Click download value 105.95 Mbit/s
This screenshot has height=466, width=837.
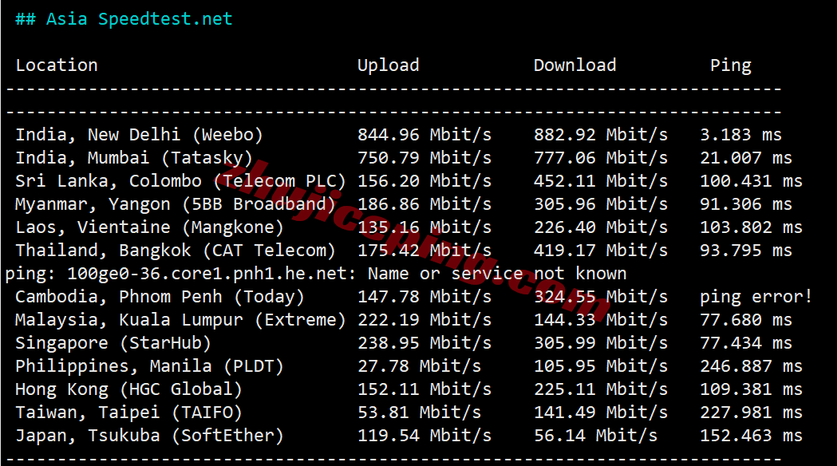point(601,366)
